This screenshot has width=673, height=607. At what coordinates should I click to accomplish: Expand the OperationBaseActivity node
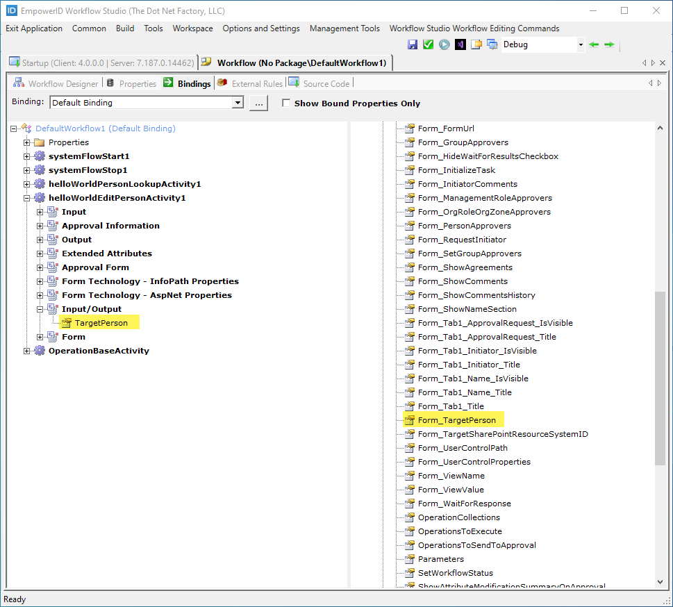(x=27, y=351)
